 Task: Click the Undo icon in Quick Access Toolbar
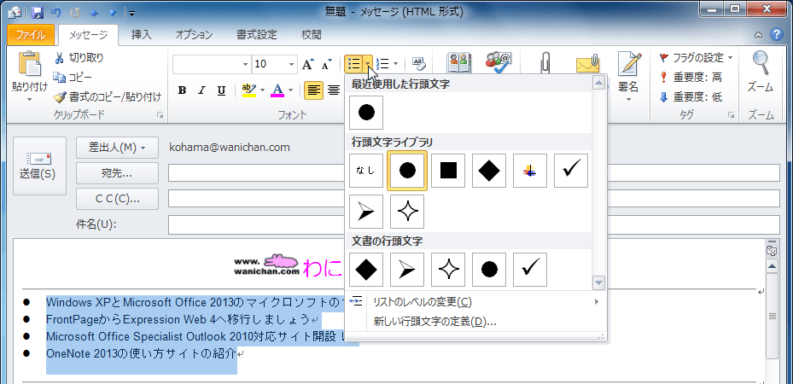55,12
